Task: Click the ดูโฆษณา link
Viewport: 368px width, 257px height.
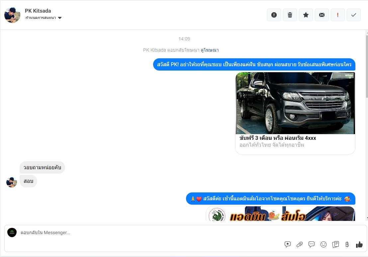Action: tap(210, 50)
